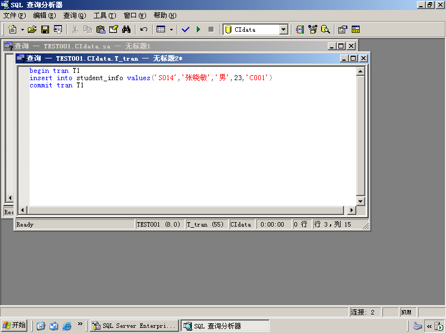Screen dimensions: 446x334
Task: Click the 'begin tran T1' line
Action: 55,71
